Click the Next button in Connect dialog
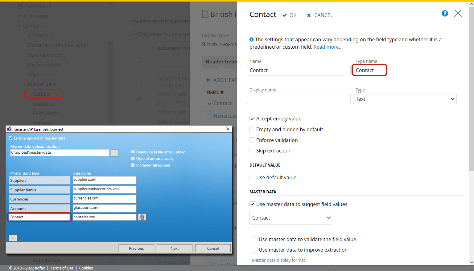 174,248
